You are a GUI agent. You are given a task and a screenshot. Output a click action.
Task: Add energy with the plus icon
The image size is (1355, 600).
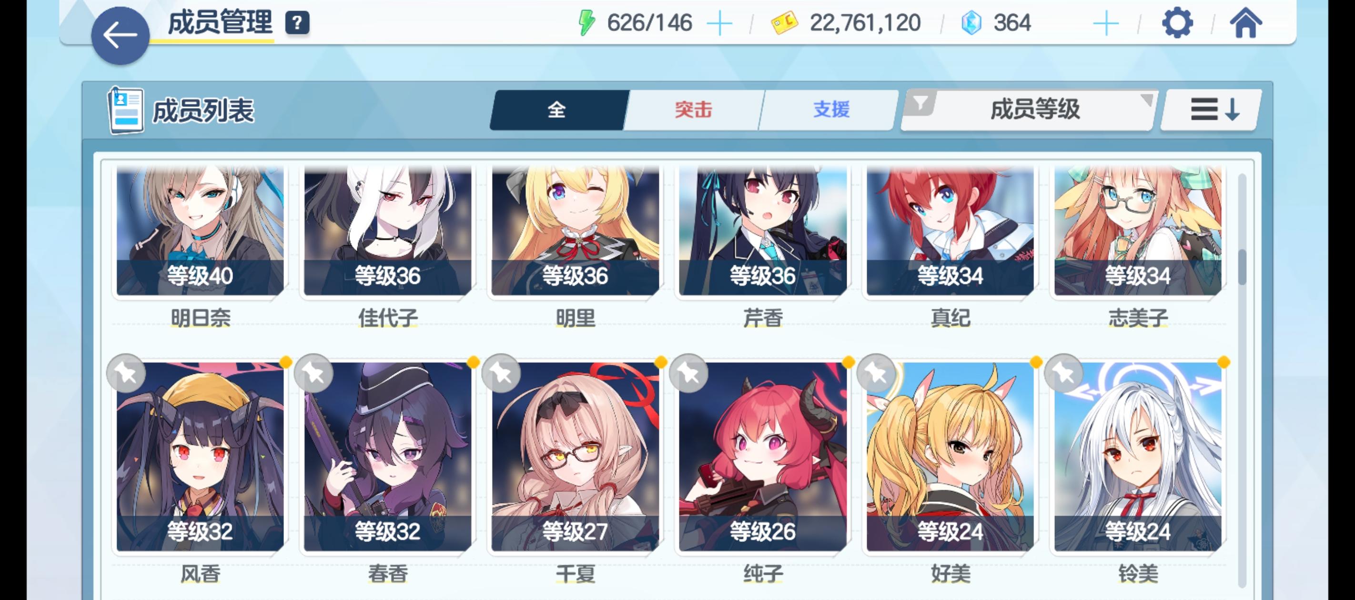pyautogui.click(x=719, y=24)
